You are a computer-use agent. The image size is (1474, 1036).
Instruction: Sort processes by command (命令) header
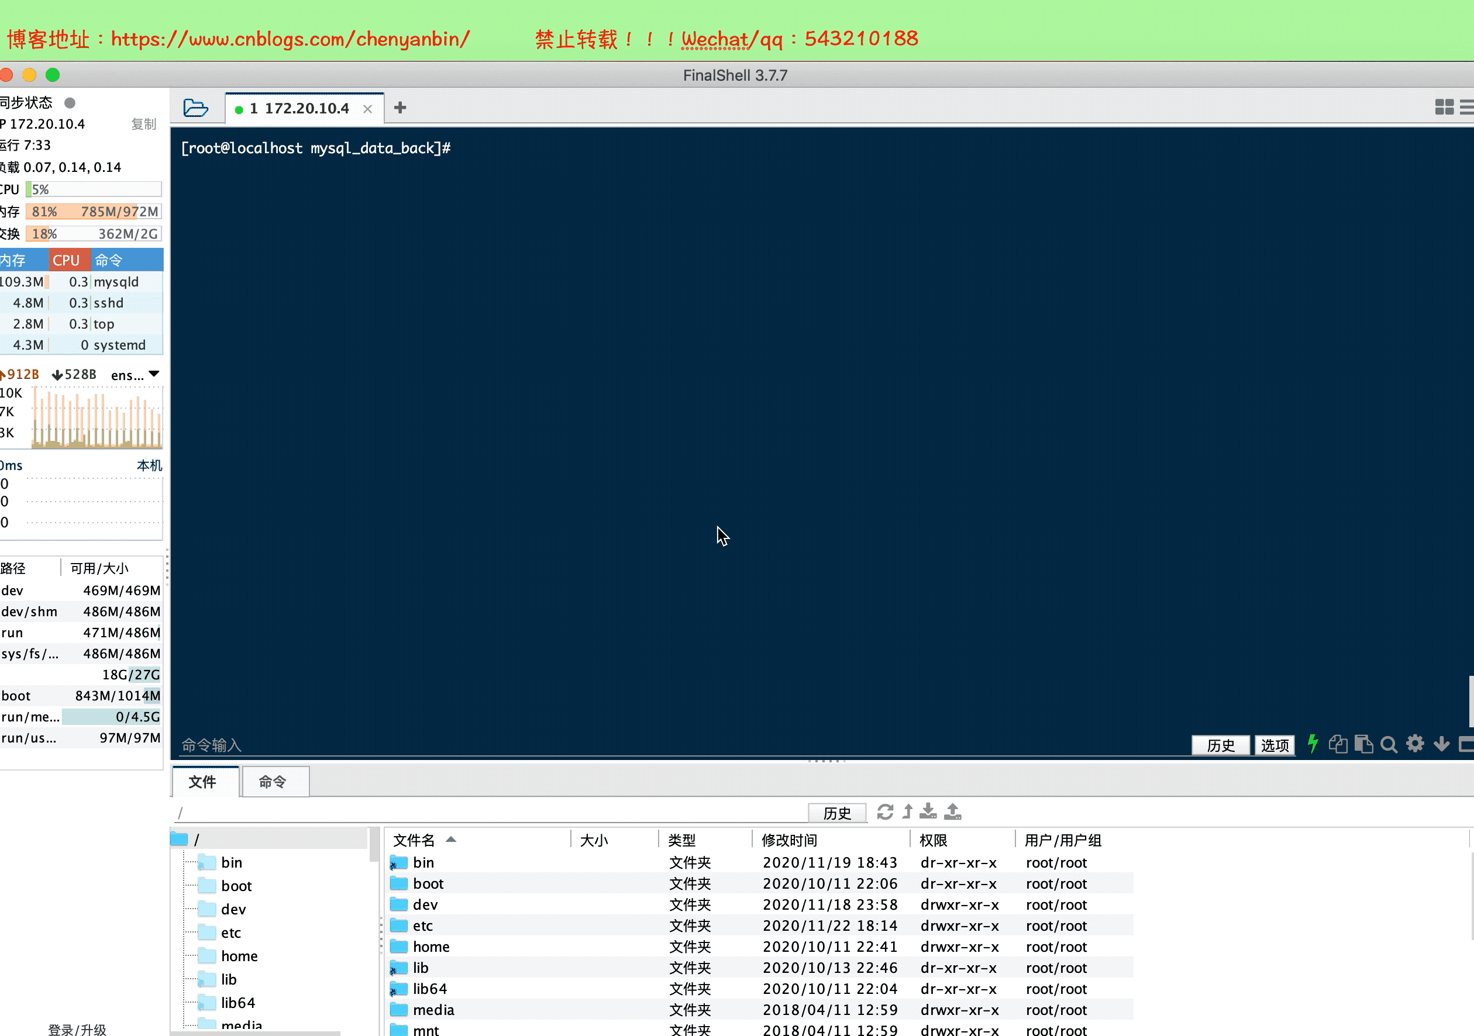pyautogui.click(x=126, y=260)
